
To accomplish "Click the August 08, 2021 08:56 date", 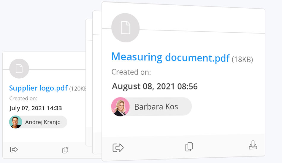I will pyautogui.click(x=155, y=87).
